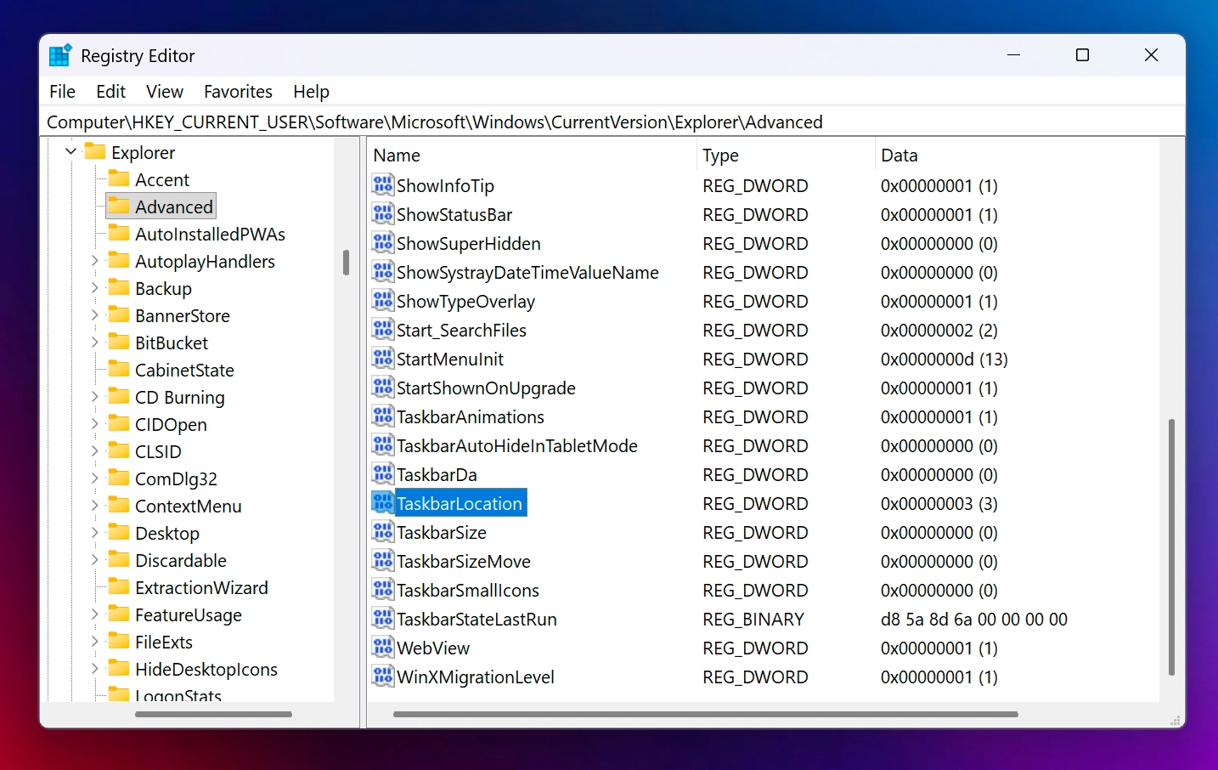Click the REG_BINARY type cell

(753, 619)
